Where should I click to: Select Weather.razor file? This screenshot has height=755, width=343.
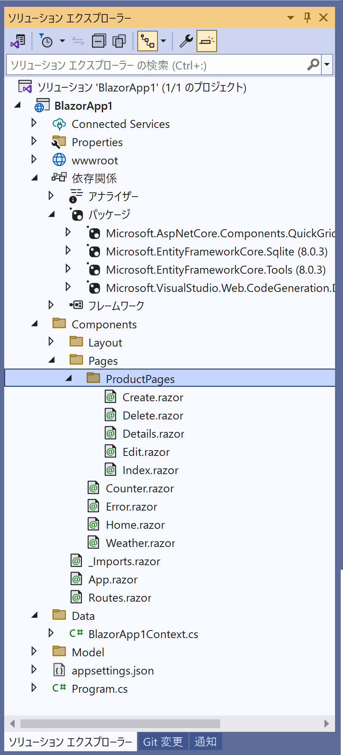point(140,543)
